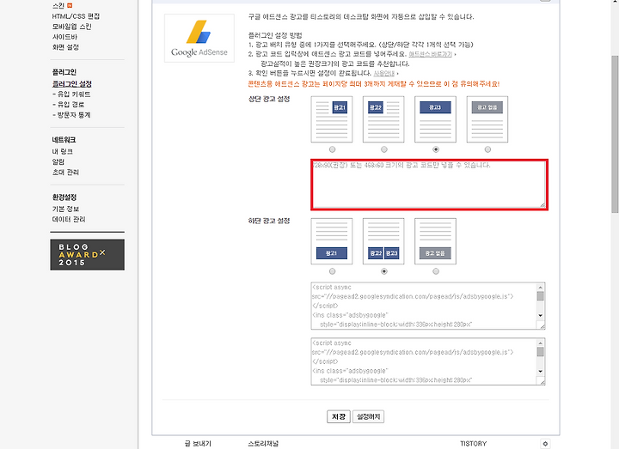Image resolution: width=619 pixels, height=449 pixels.
Task: Choose radio button under top 광고 없음 layout
Action: click(488, 149)
